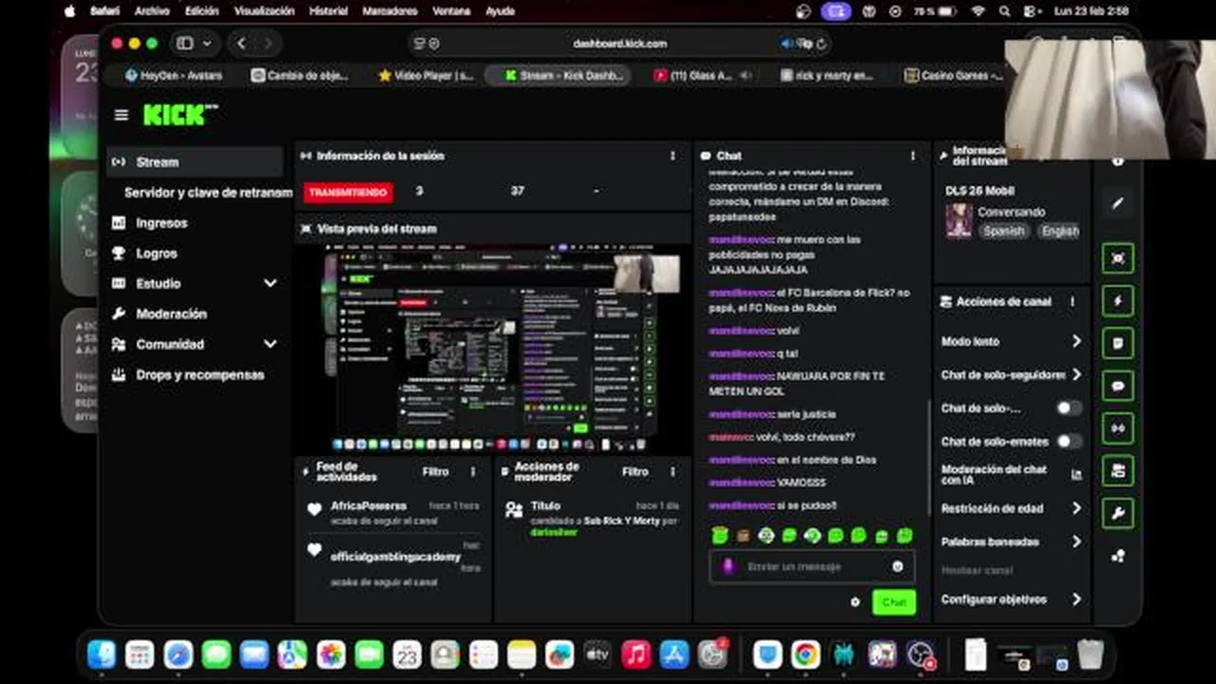Click the Enviar un mensaje field

click(x=812, y=566)
